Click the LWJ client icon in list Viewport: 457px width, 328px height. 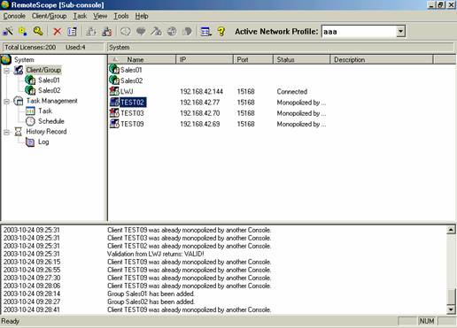click(x=114, y=91)
